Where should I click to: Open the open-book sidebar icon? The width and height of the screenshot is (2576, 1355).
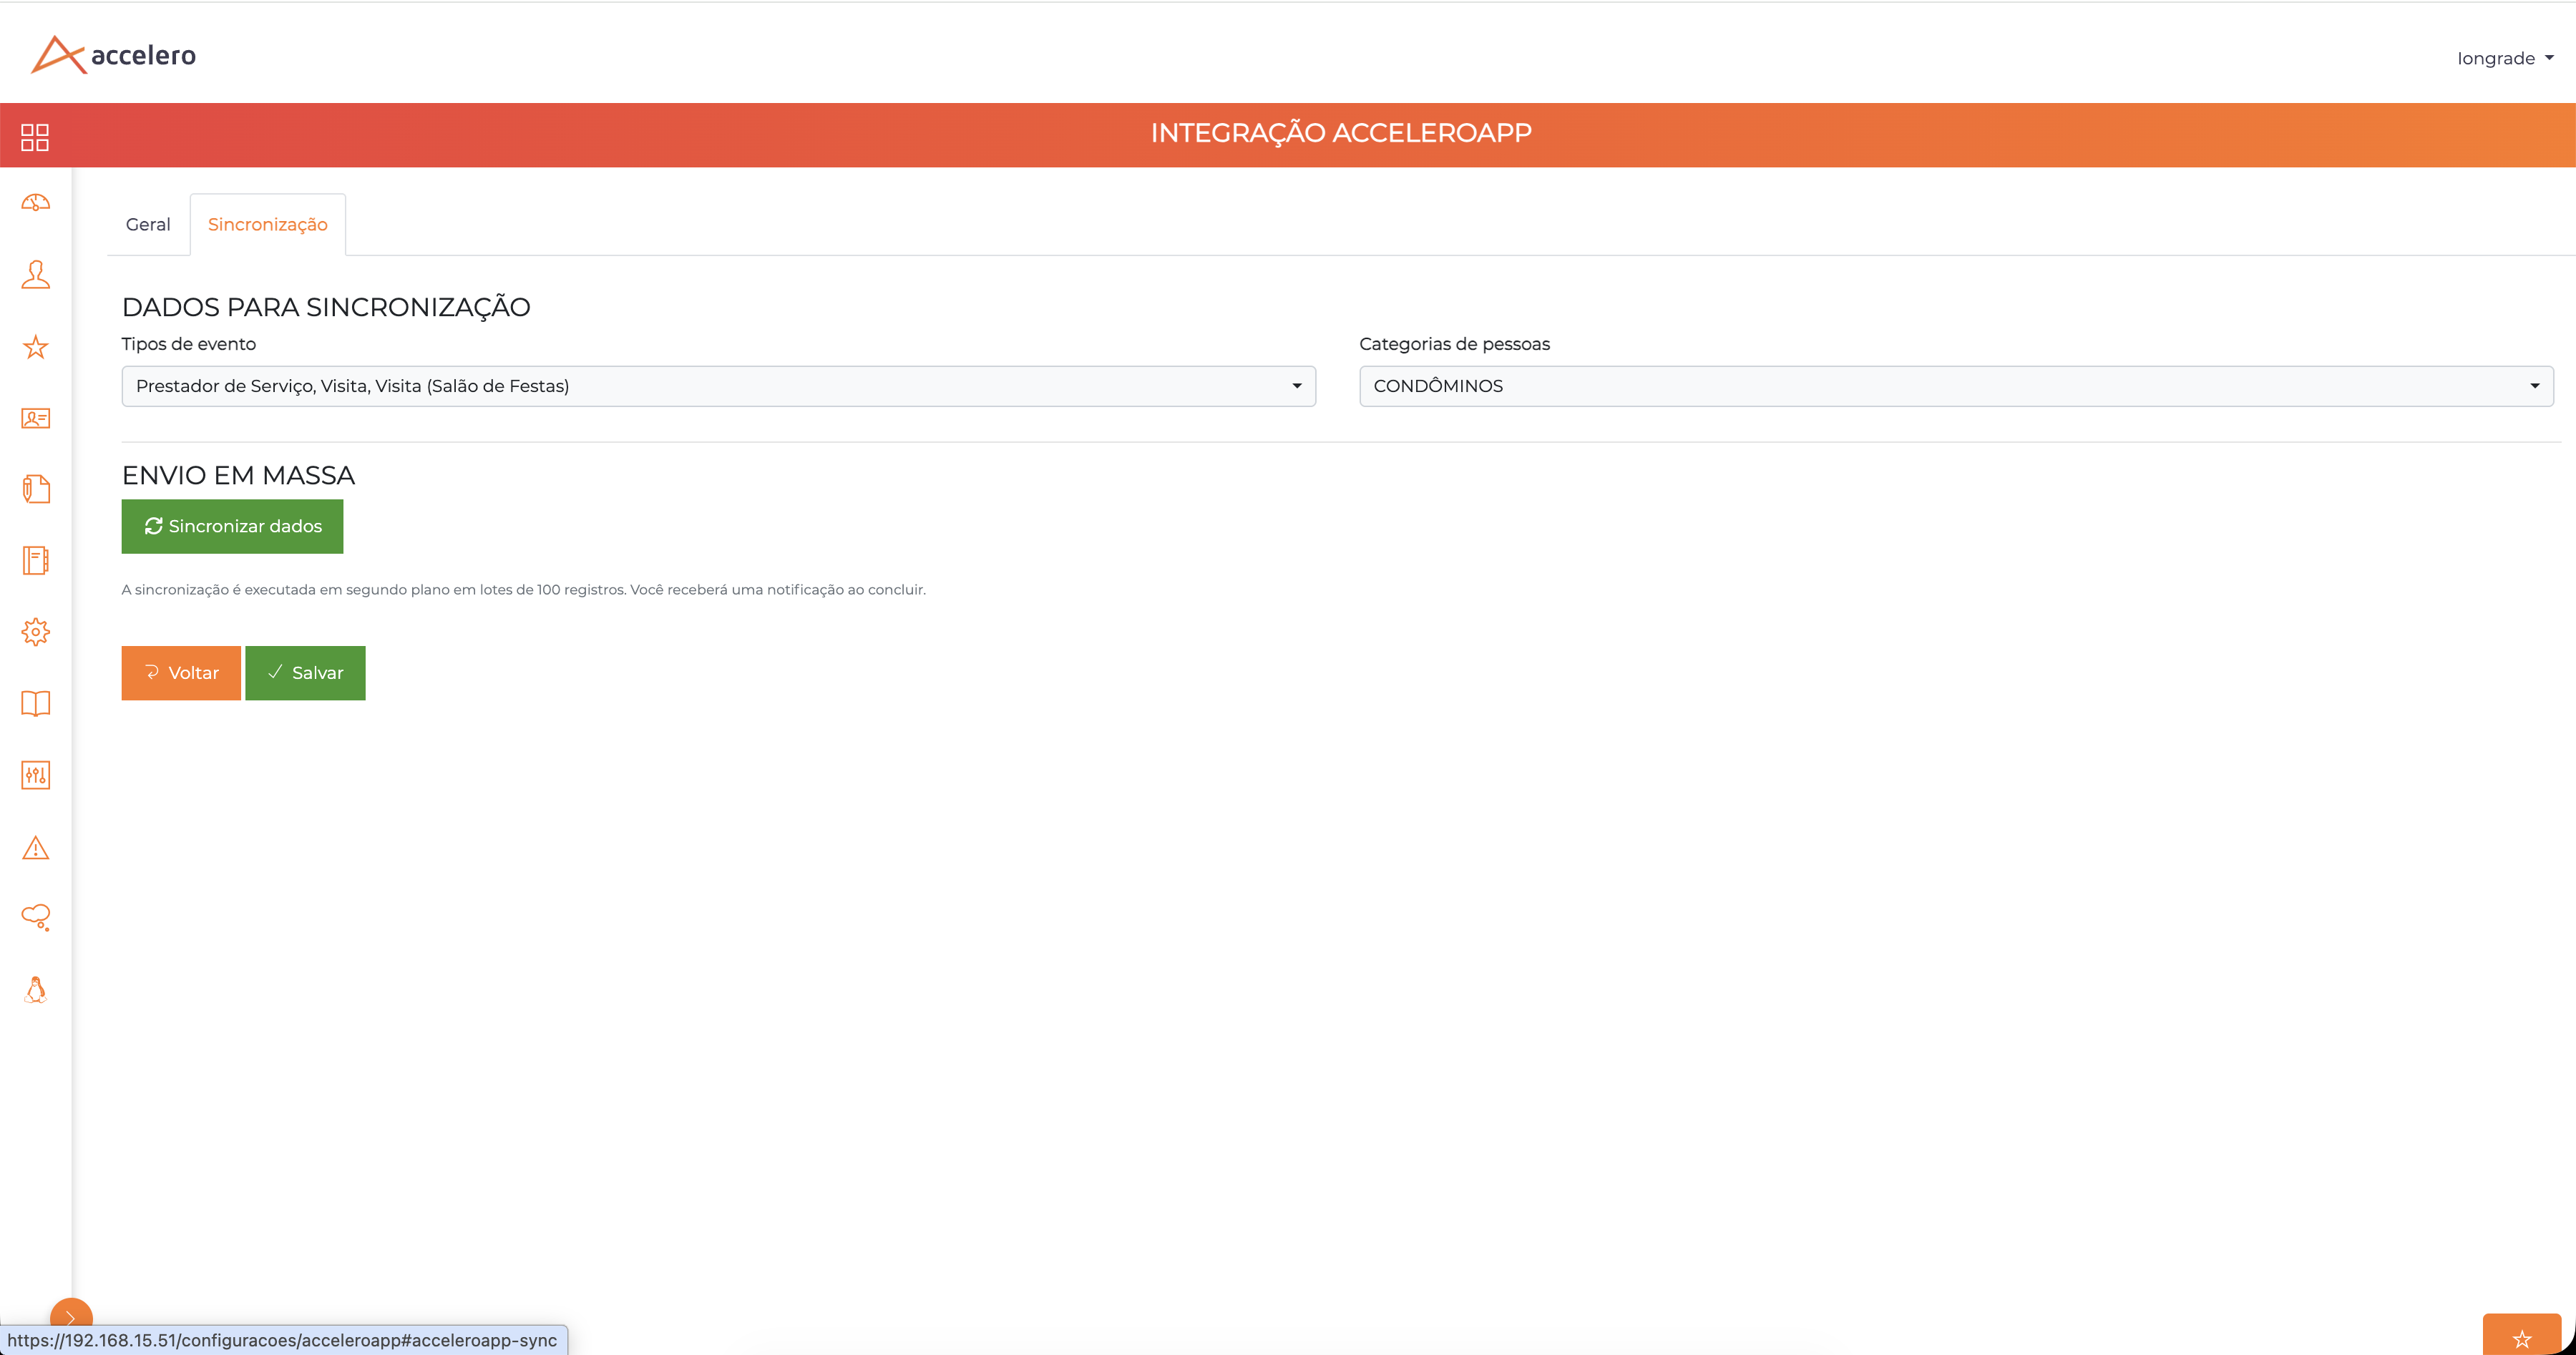35,703
